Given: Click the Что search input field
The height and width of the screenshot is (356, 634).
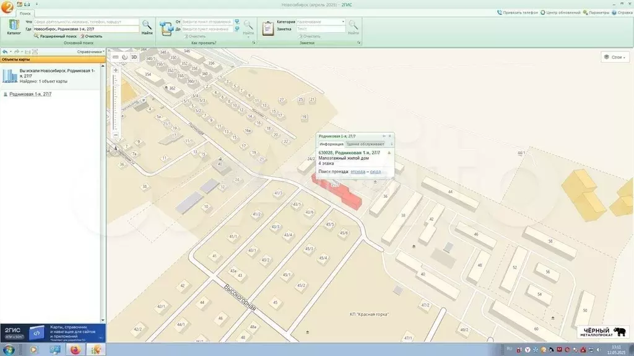Looking at the screenshot, I should point(85,22).
